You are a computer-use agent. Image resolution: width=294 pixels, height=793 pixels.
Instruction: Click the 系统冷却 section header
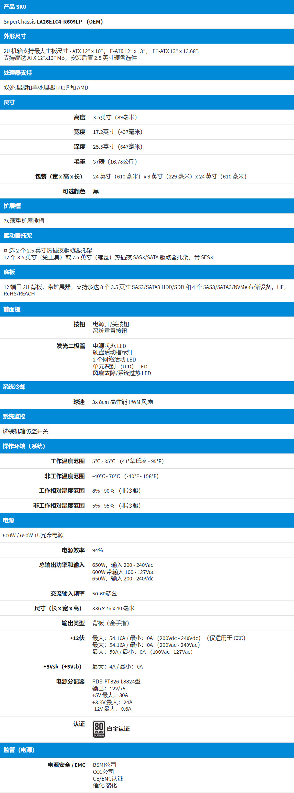tap(14, 387)
